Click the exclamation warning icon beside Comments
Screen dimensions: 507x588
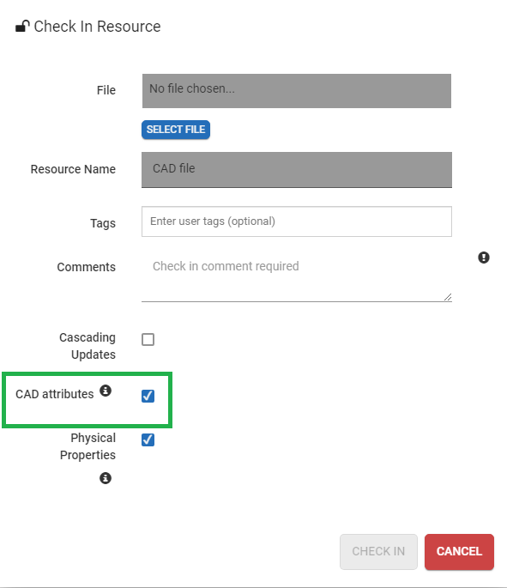coord(484,258)
